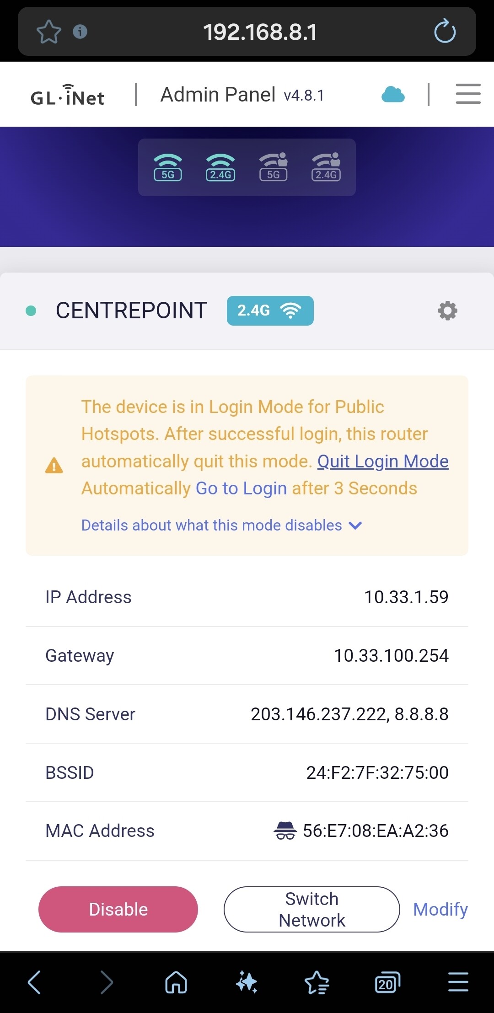
Task: Expand details about what this mode disables
Action: pos(221,525)
